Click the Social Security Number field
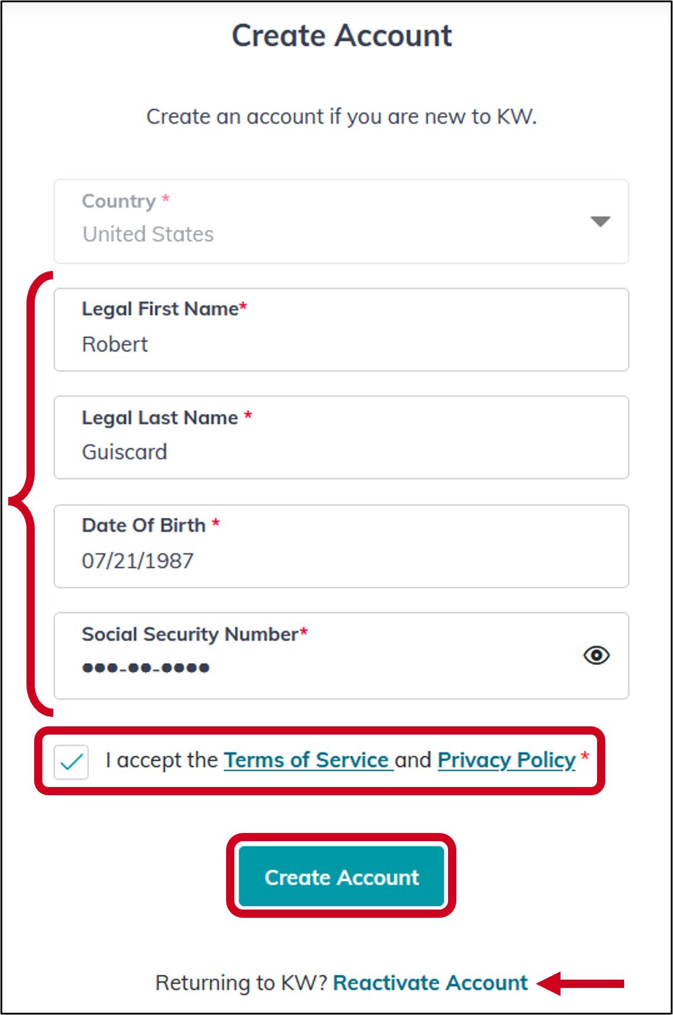673x1015 pixels. coord(294,656)
